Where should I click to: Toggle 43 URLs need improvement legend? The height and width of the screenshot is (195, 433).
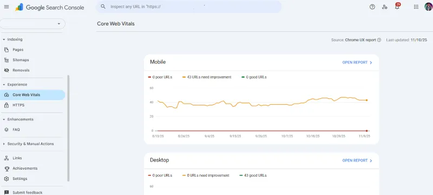pyautogui.click(x=207, y=77)
